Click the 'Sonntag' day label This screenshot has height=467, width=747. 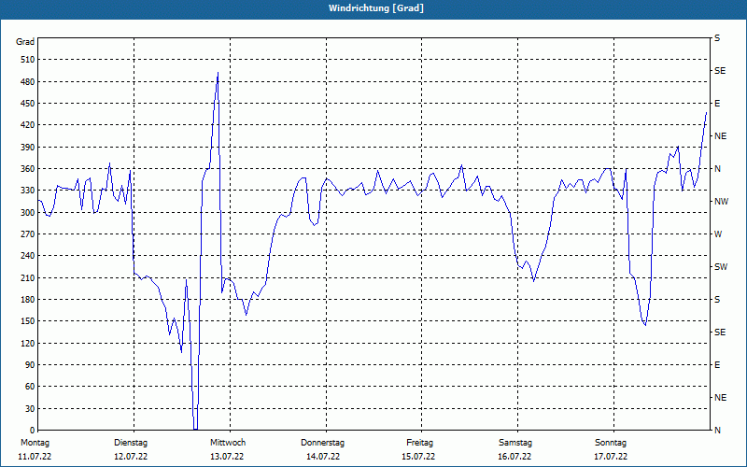pos(611,443)
